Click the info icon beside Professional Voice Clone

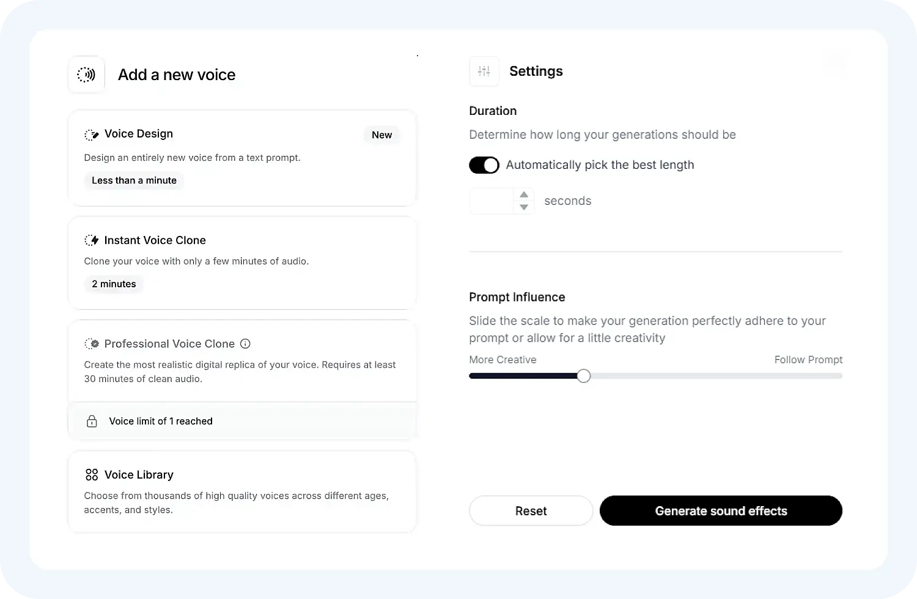[245, 344]
